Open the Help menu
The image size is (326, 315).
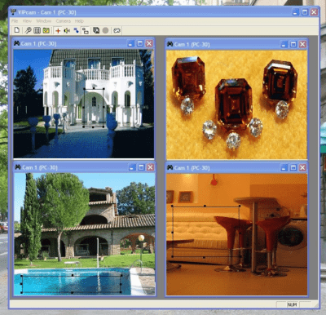79,21
